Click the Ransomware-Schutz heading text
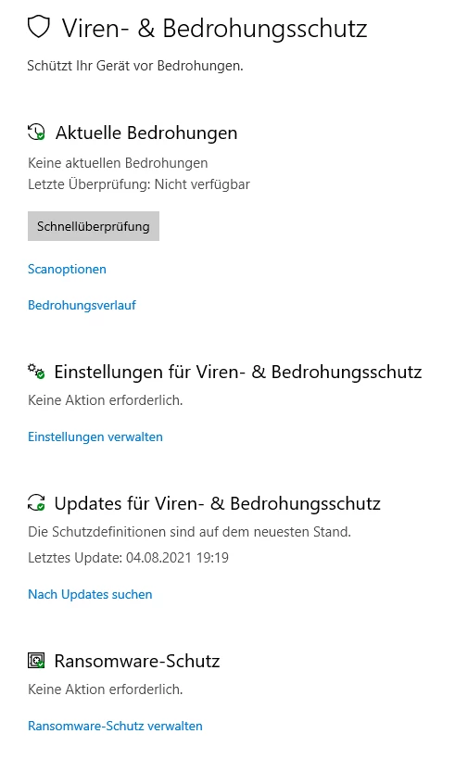The width and height of the screenshot is (468, 759). [x=137, y=661]
